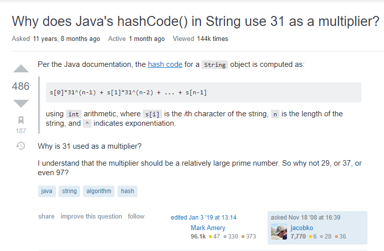Select the 'algorithm' tag
This screenshot has width=384, height=251.
click(x=98, y=191)
